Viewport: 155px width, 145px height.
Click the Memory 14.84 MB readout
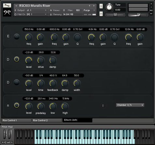coord(62,14)
